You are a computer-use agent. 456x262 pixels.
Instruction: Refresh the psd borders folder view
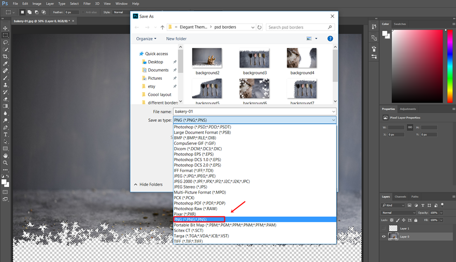(x=260, y=27)
